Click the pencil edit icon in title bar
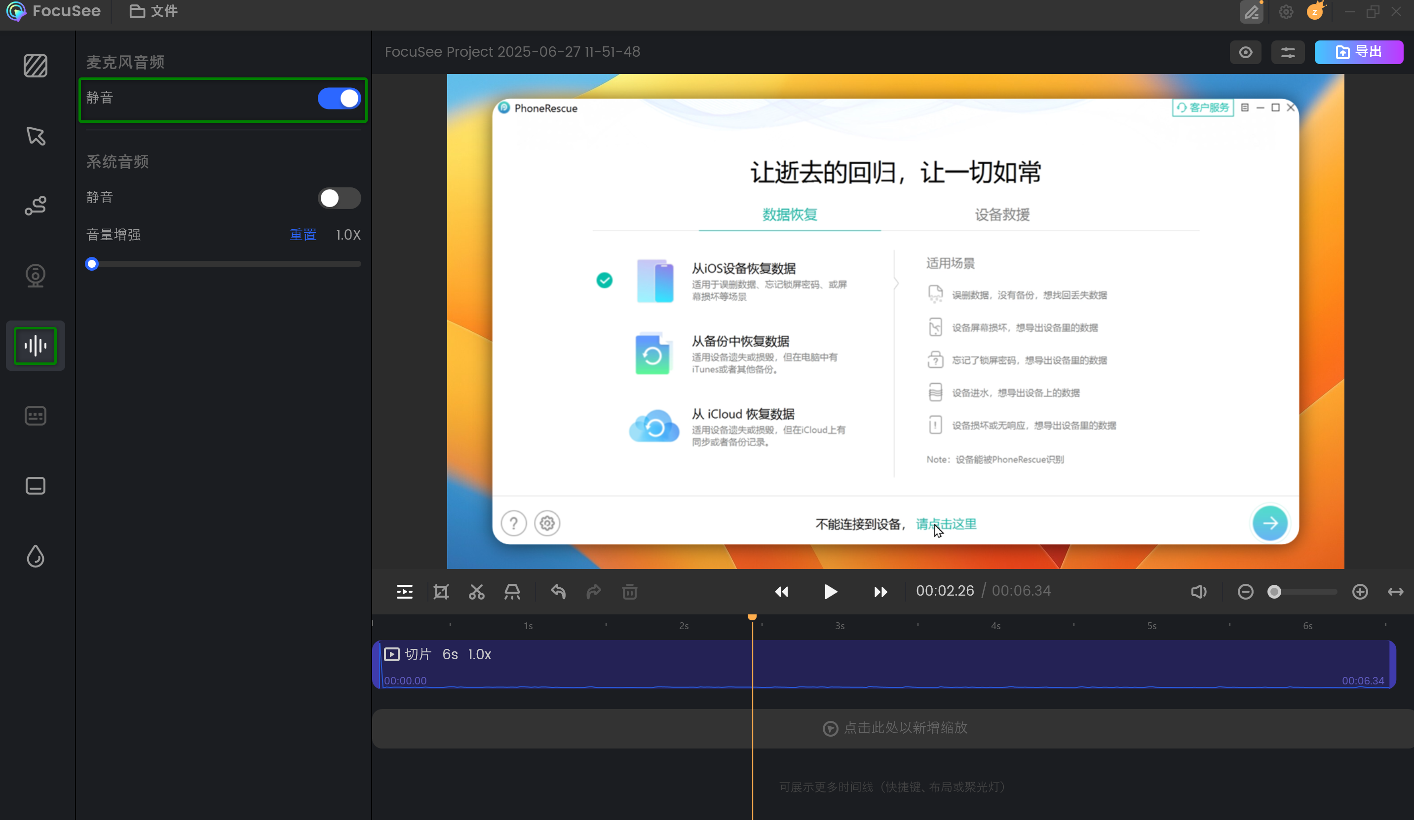 1251,12
